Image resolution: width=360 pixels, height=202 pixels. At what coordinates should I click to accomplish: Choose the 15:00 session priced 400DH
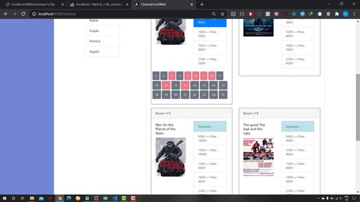(x=298, y=34)
